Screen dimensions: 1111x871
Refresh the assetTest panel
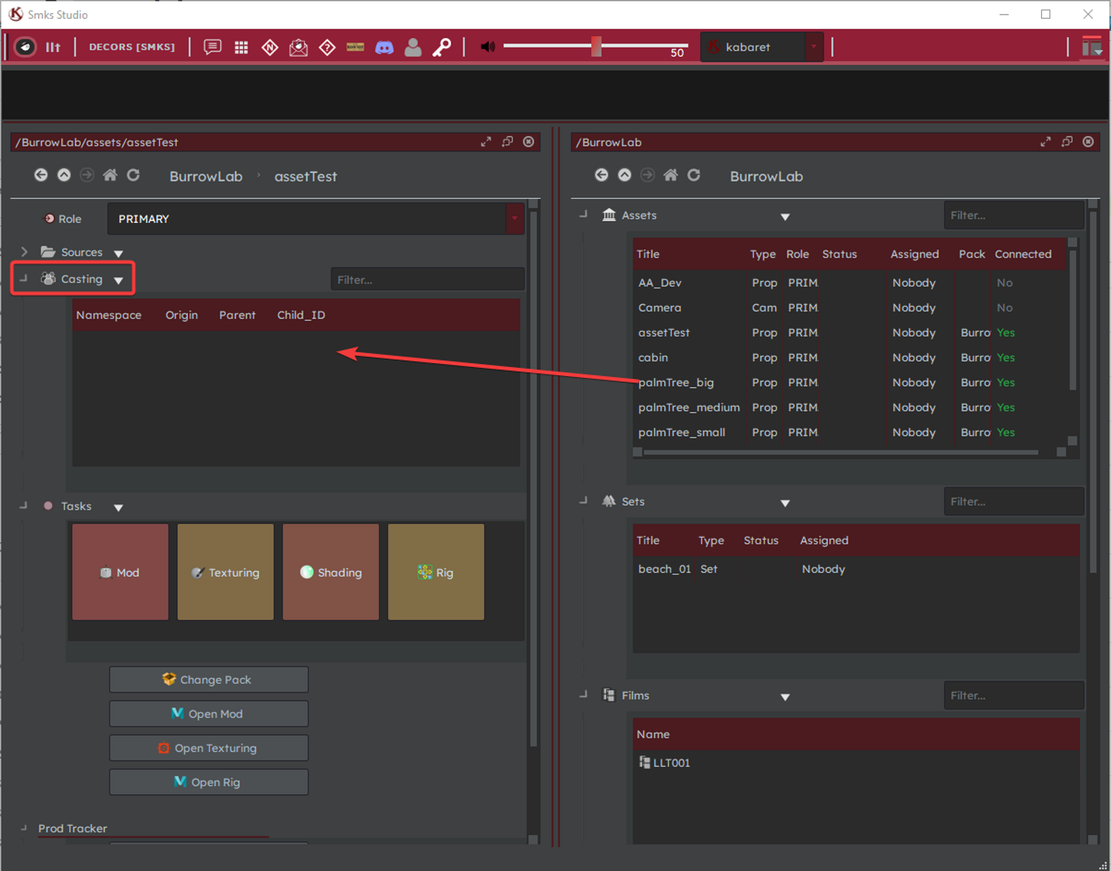[133, 176]
